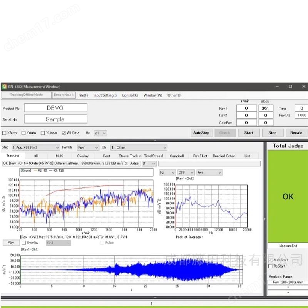Expand the Ave. averaging dropdown
Screen dimensions: 308x308
pyautogui.click(x=209, y=172)
